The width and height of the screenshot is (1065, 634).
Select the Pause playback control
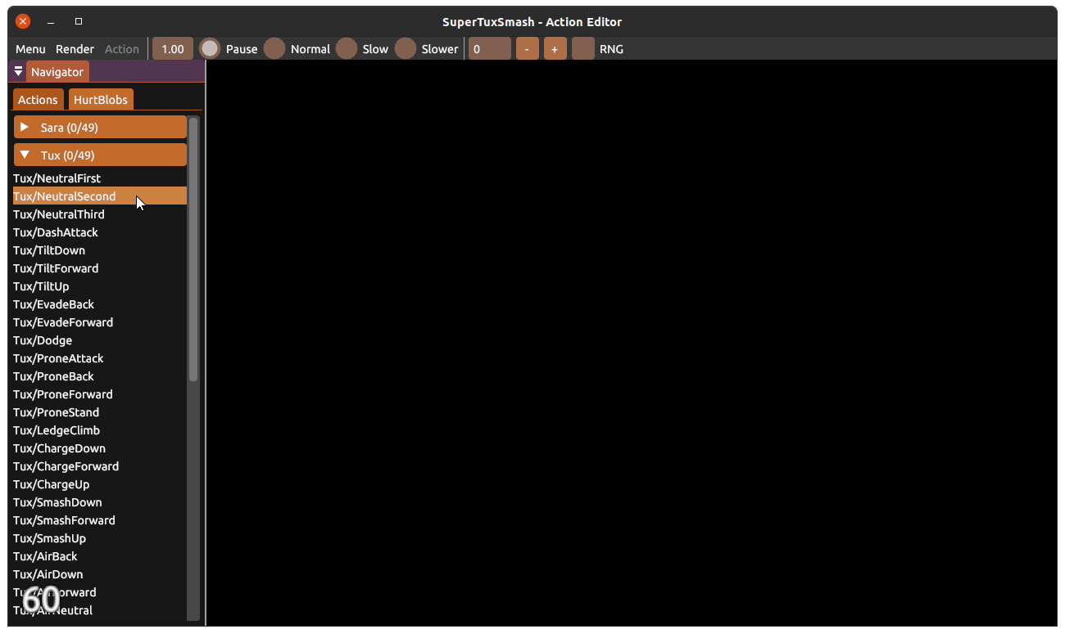coord(210,48)
